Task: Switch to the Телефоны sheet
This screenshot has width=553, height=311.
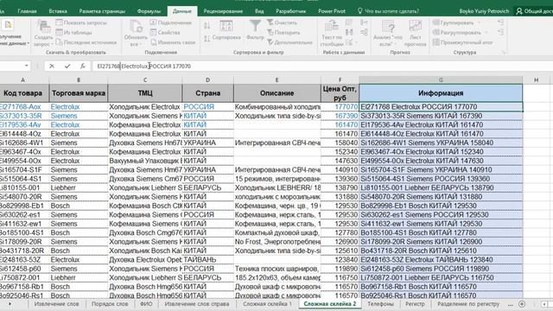Action: 380,304
